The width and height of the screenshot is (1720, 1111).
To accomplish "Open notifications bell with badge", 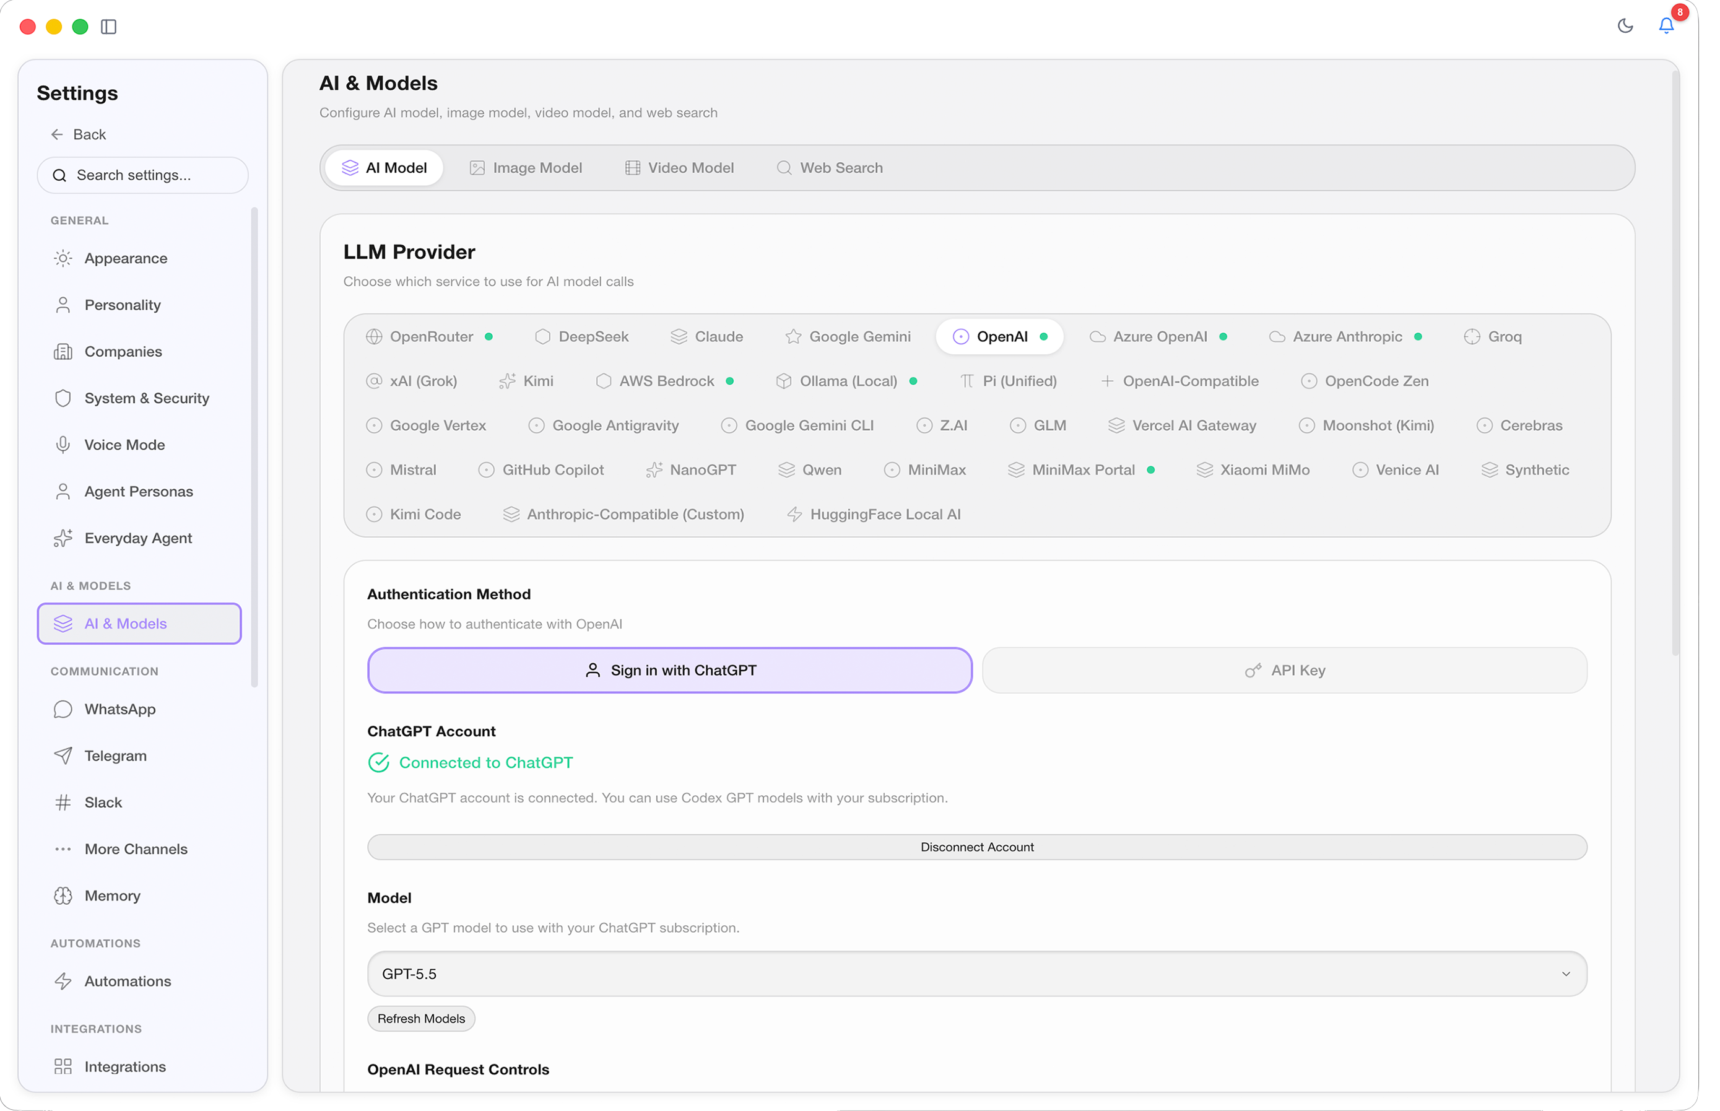I will [x=1666, y=25].
